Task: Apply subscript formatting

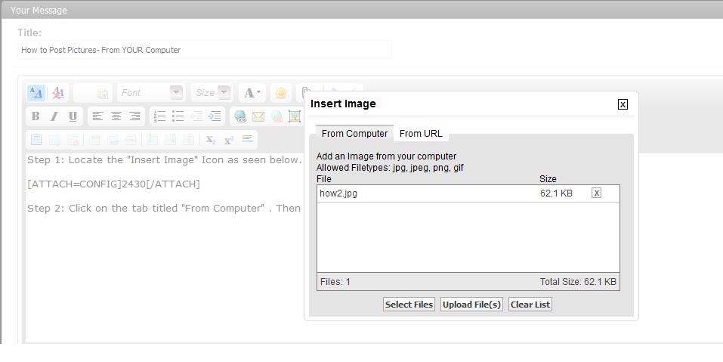Action: [x=211, y=140]
